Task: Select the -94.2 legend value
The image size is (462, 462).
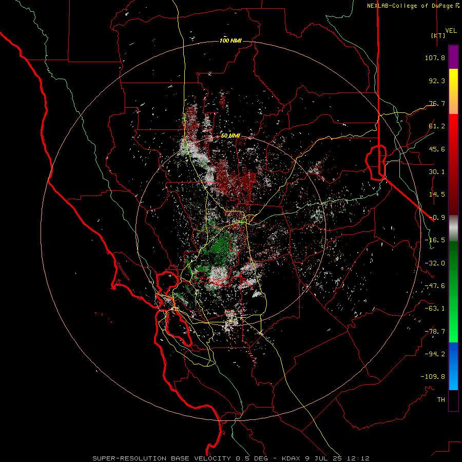Action: 435,354
